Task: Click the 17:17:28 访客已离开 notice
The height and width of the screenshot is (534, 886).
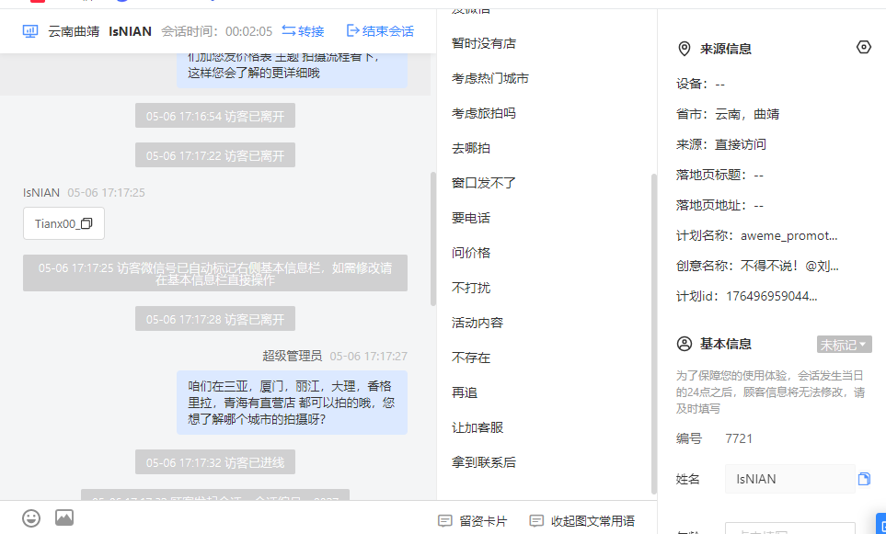Action: click(215, 319)
